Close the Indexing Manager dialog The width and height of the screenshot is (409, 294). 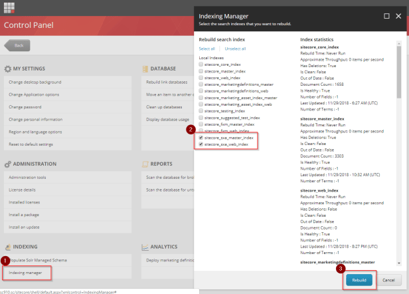399,15
